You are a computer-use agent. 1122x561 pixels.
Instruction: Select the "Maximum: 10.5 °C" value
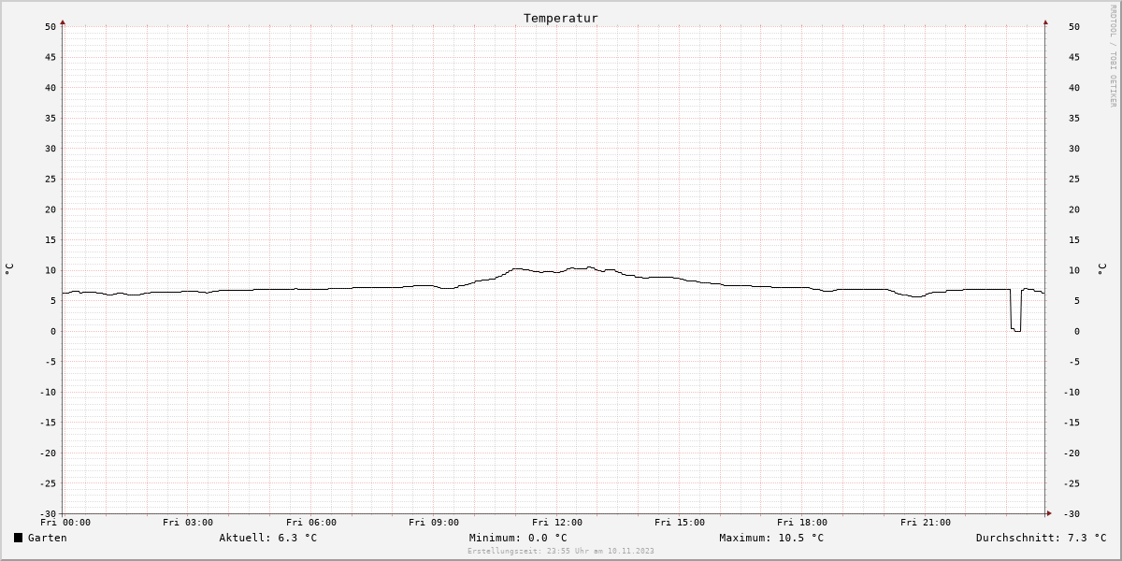tap(771, 538)
